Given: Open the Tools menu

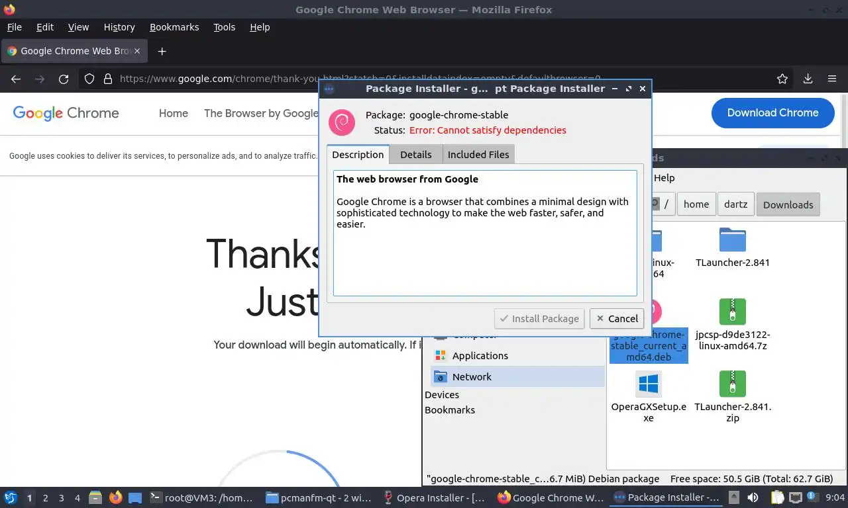Looking at the screenshot, I should [225, 27].
